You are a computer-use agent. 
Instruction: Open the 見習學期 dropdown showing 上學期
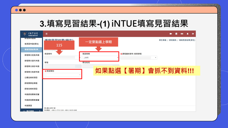[100, 58]
